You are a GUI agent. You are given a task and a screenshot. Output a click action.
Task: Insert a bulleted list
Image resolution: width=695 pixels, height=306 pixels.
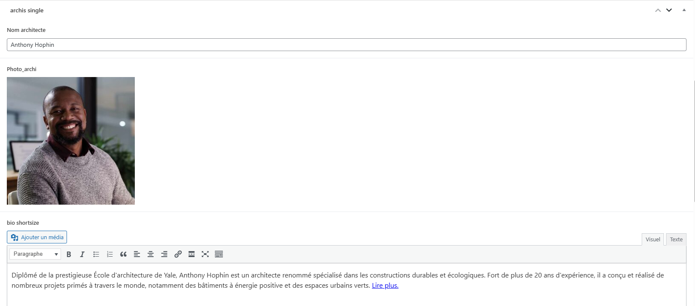click(x=96, y=254)
